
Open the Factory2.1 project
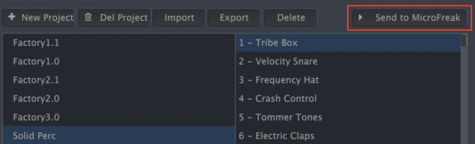[x=119, y=80]
